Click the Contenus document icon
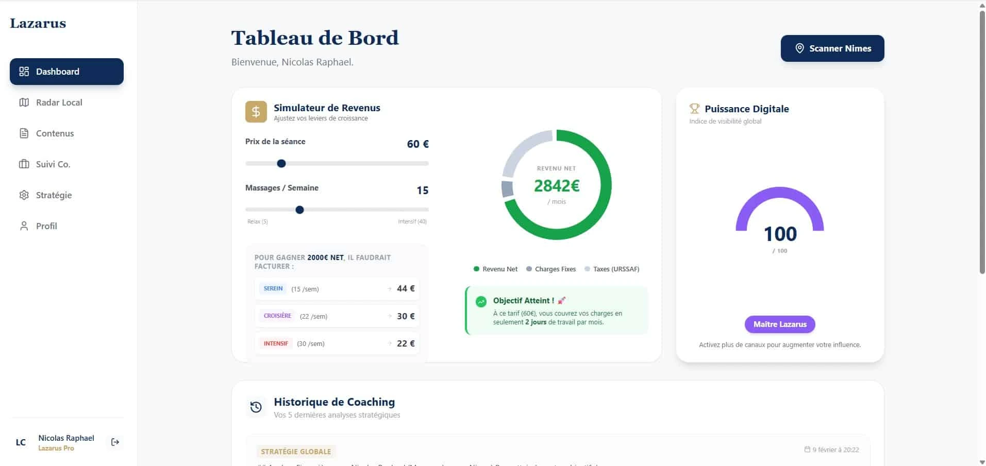The image size is (986, 466). point(24,133)
